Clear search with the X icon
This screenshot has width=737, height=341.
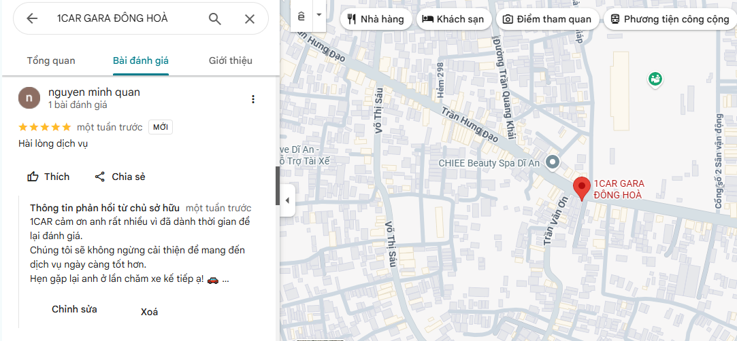click(x=250, y=19)
